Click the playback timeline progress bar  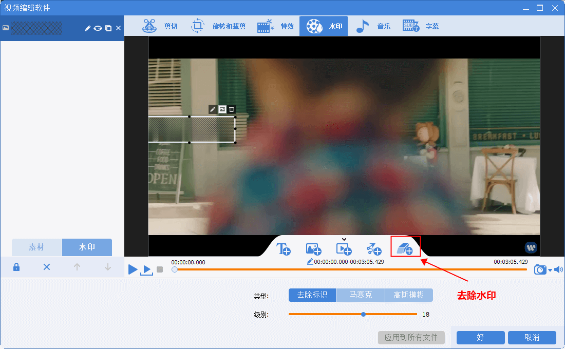[x=351, y=269]
